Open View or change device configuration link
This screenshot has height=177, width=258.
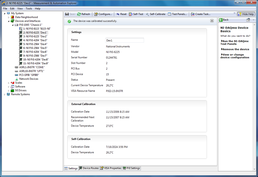point(235,56)
